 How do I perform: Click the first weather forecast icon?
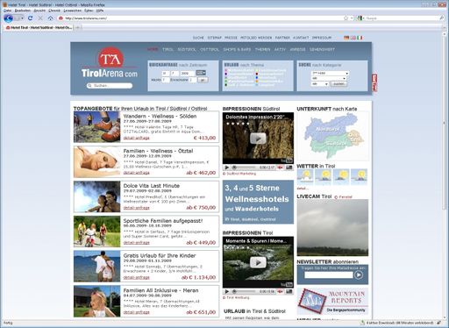pos(305,176)
